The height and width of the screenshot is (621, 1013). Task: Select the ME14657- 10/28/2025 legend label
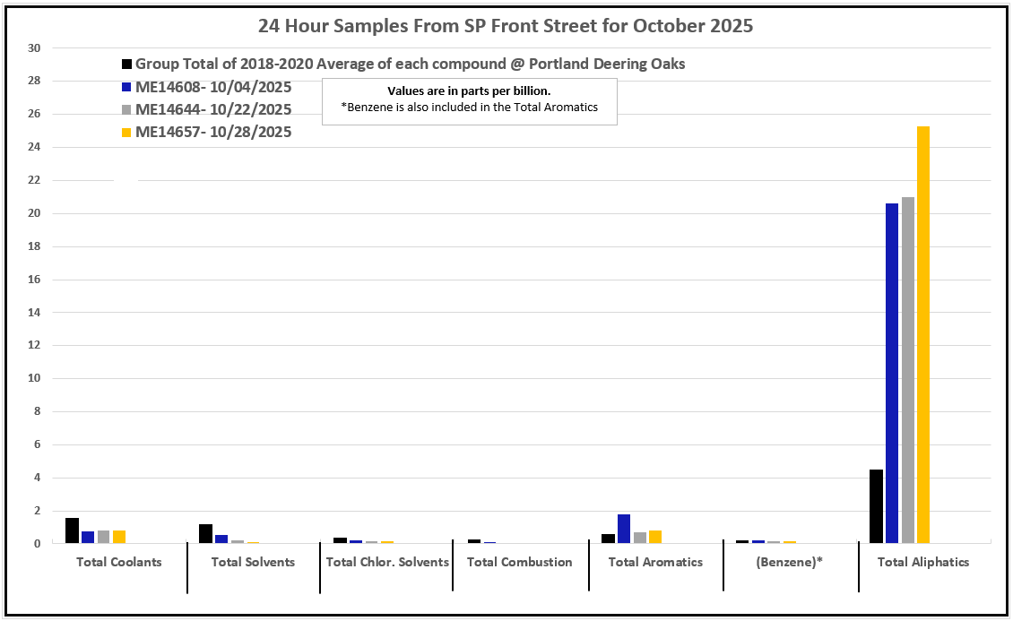213,132
